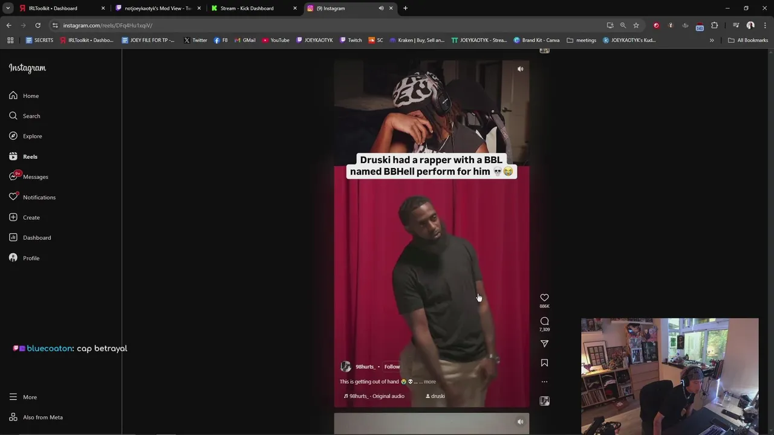The width and height of the screenshot is (774, 435).
Task: Open the FB bookmark
Action: coord(221,40)
